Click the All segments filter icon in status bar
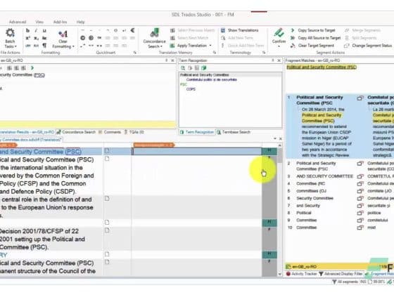 [334, 282]
